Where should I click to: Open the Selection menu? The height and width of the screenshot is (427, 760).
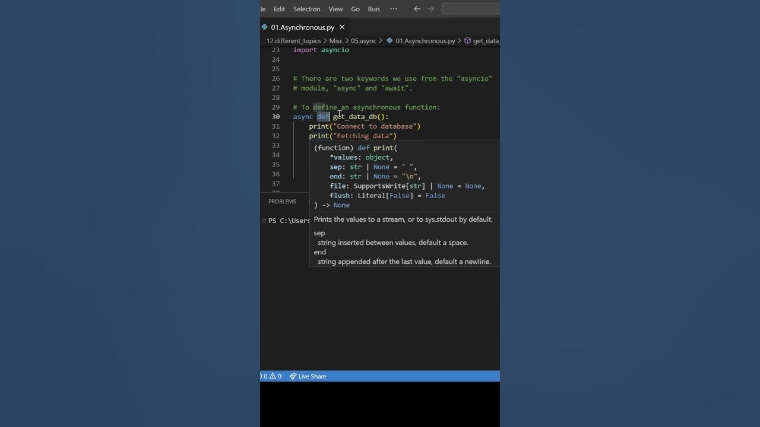(x=306, y=9)
